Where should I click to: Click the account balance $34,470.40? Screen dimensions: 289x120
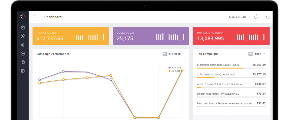(x=237, y=17)
